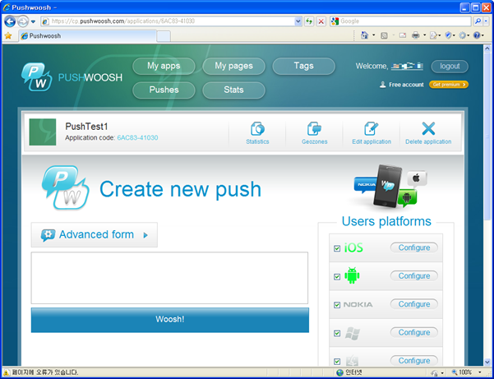
Task: Open the Tools gear dropdown arrow
Action: click(469, 35)
